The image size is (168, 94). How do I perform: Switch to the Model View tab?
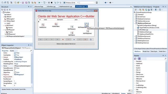[x=146, y=51]
